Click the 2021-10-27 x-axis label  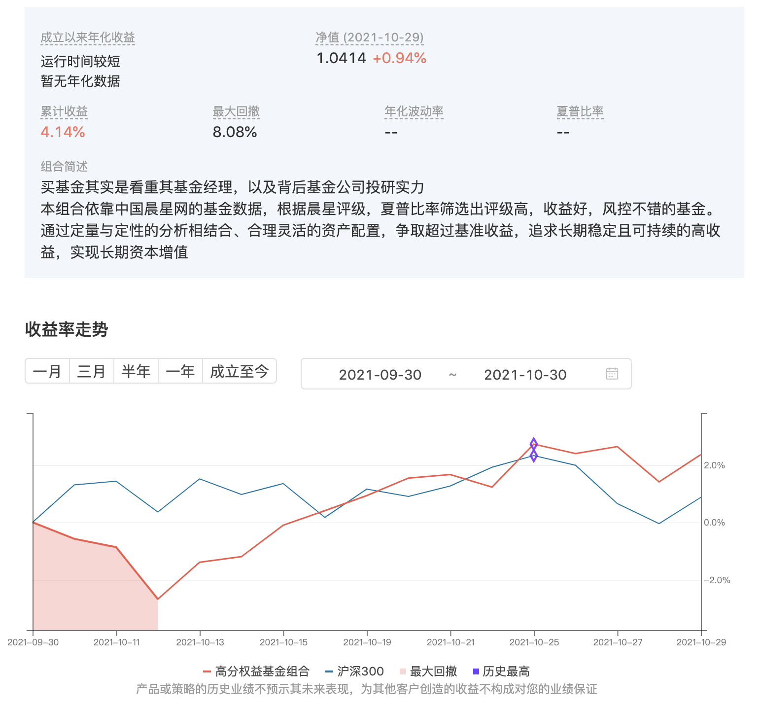coord(618,642)
